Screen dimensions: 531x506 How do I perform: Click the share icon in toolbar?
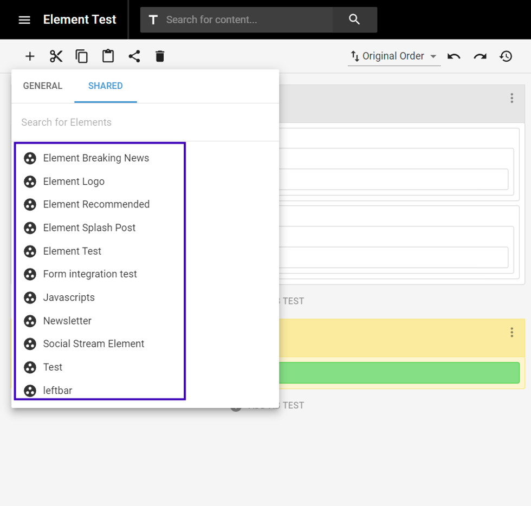134,56
